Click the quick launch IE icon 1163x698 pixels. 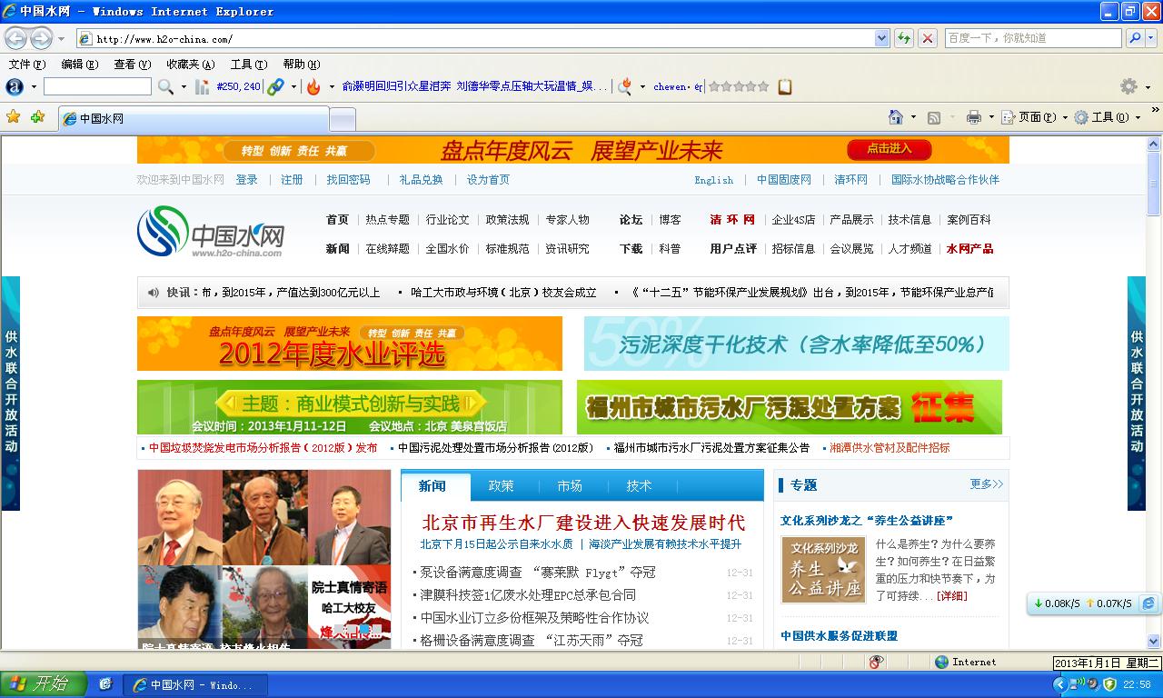[x=105, y=684]
